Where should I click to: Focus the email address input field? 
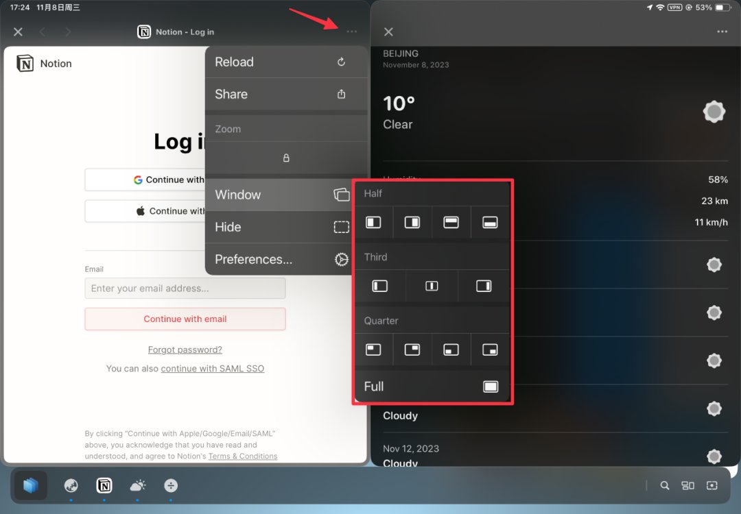185,289
